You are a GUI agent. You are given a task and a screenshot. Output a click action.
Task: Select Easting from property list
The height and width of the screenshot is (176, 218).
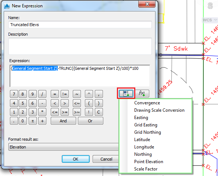click(141, 118)
